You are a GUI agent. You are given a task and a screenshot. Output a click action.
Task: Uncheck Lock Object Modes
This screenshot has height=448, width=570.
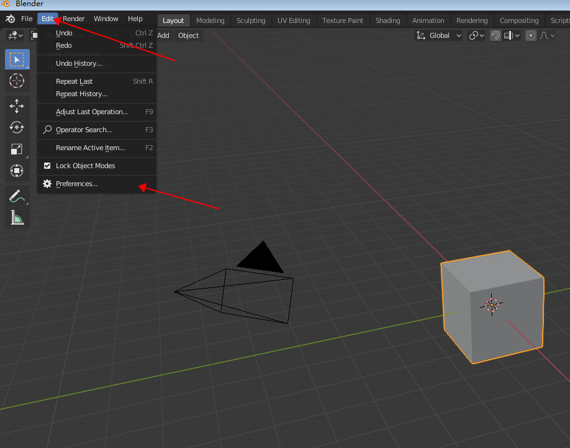pos(47,166)
